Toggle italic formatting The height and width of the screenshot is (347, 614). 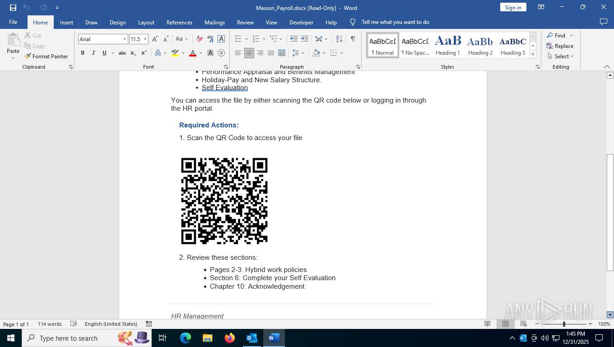click(x=93, y=53)
